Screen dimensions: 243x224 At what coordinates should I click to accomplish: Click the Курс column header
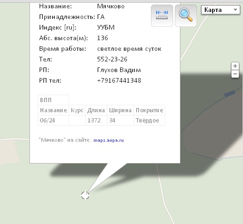coord(77,110)
